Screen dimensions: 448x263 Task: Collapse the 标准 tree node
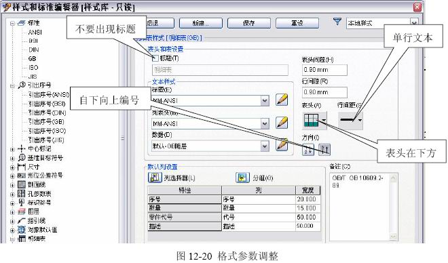coord(12,23)
